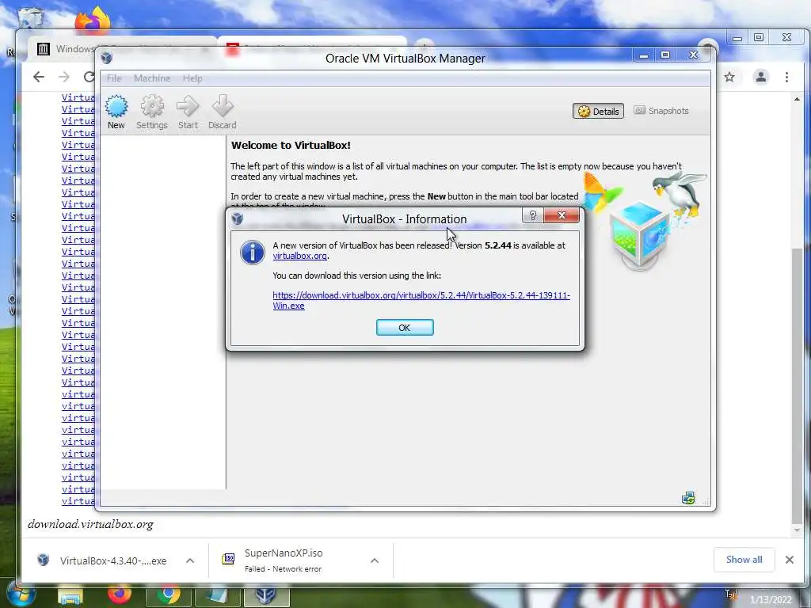This screenshot has width=811, height=608.
Task: Open the Machine menu
Action: [x=152, y=78]
